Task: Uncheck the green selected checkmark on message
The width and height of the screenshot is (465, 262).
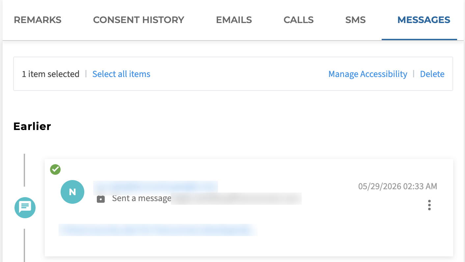Action: 55,170
